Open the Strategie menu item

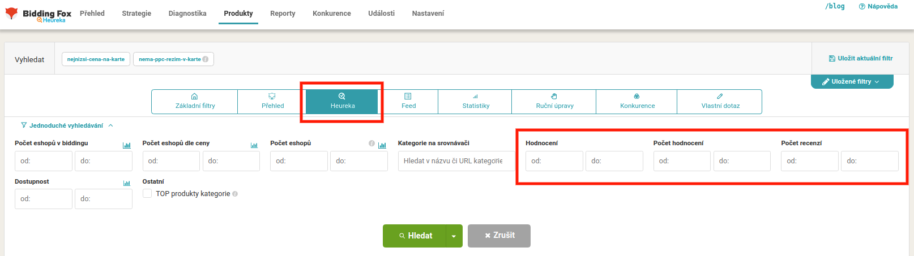tap(136, 14)
